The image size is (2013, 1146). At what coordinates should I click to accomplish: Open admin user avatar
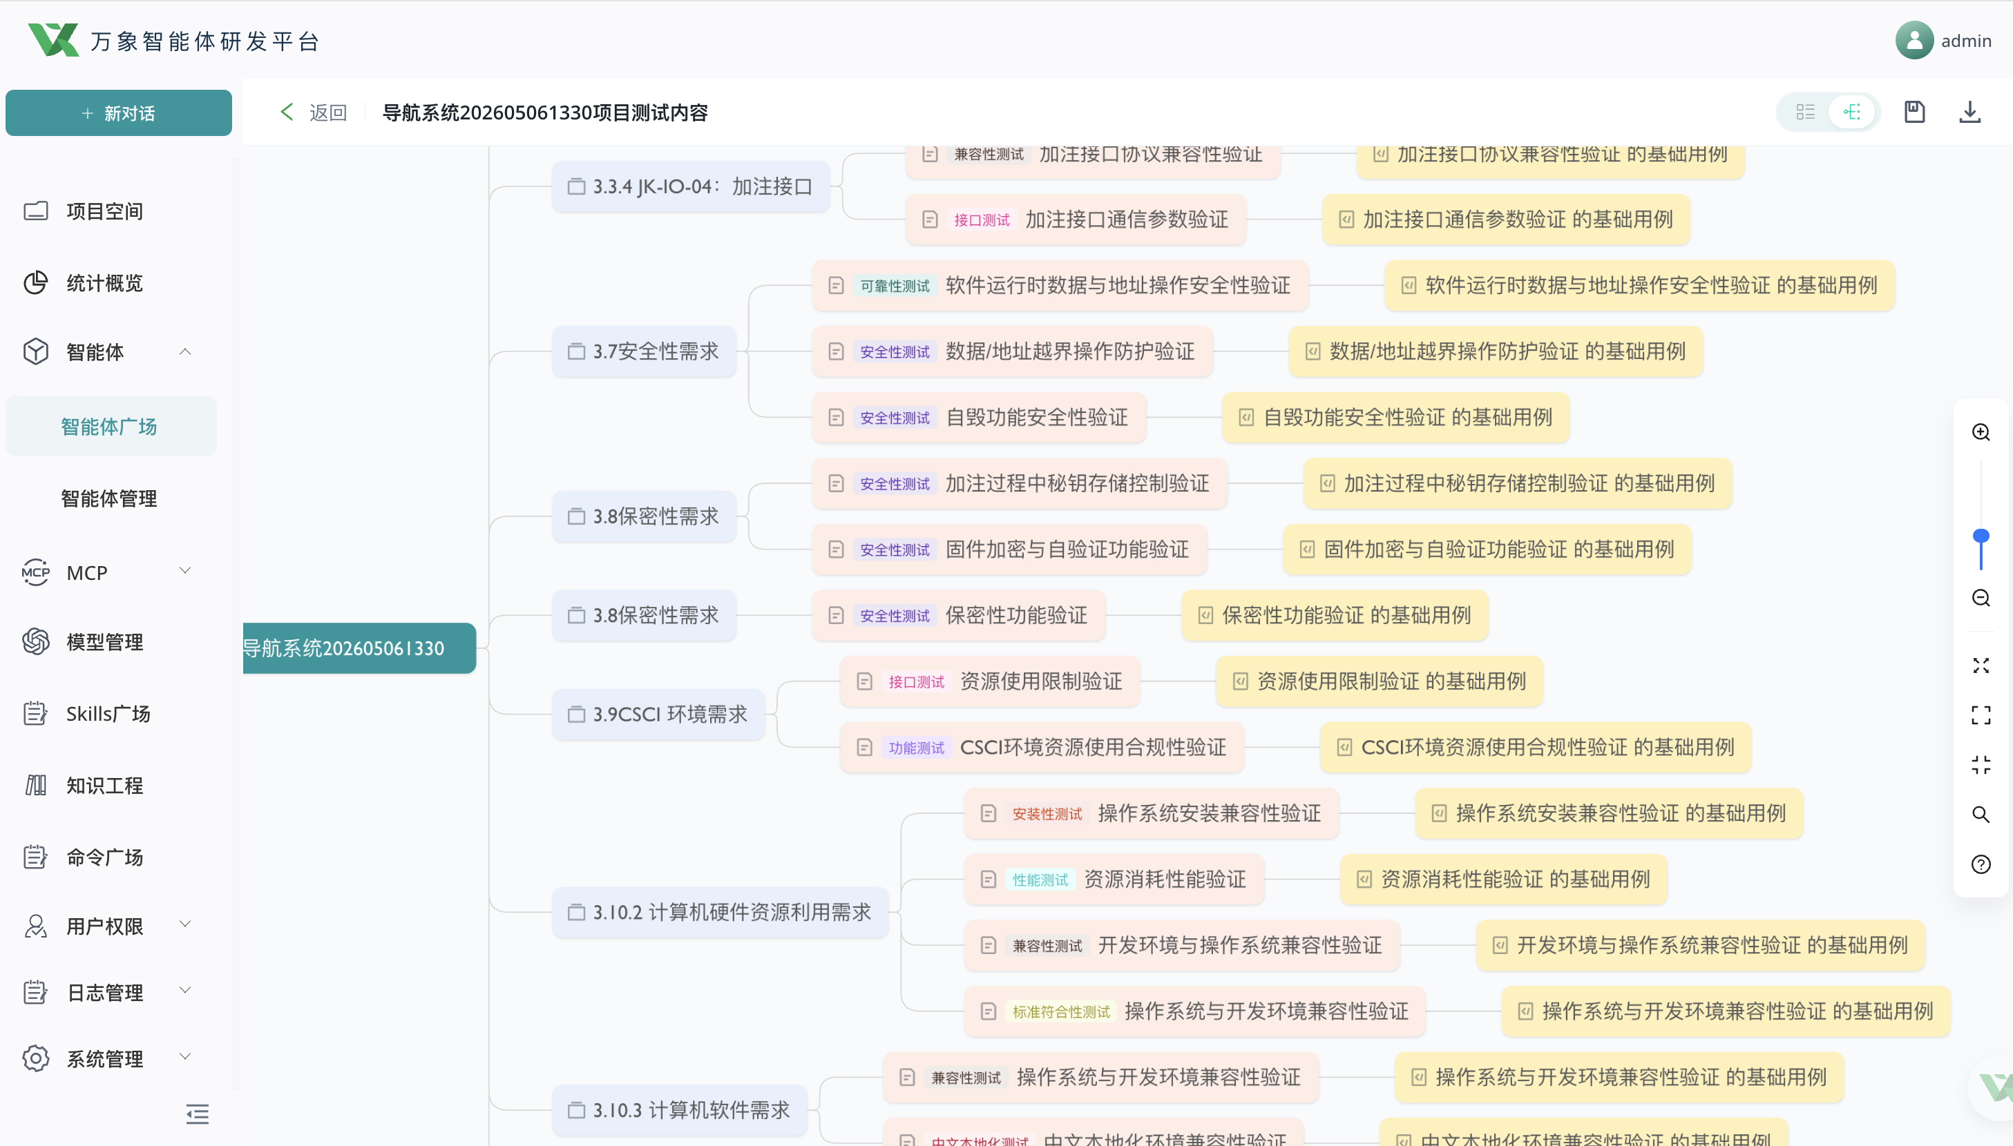1914,40
